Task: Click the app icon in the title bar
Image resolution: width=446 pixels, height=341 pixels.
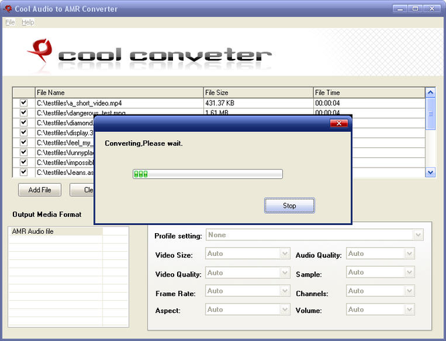Action: click(8, 9)
